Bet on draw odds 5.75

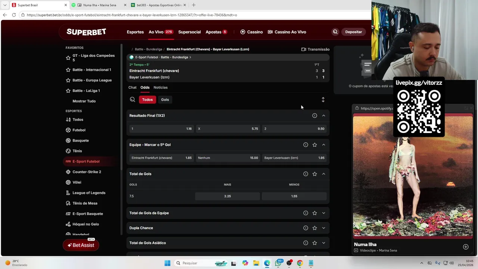(228, 129)
